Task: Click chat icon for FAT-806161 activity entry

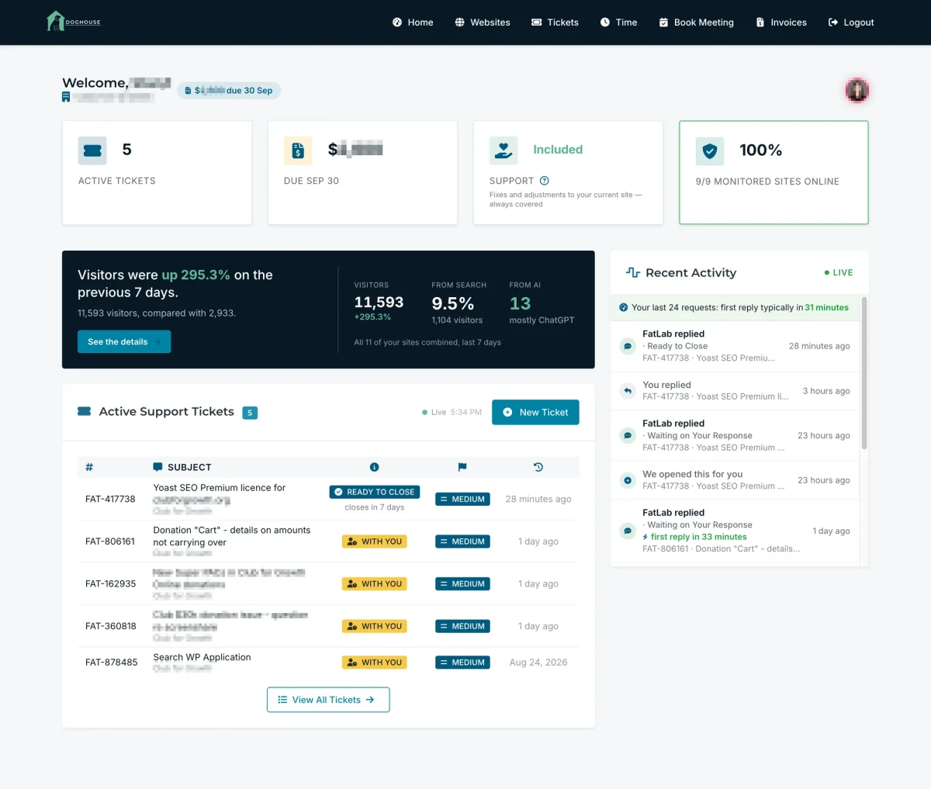Action: [x=628, y=531]
